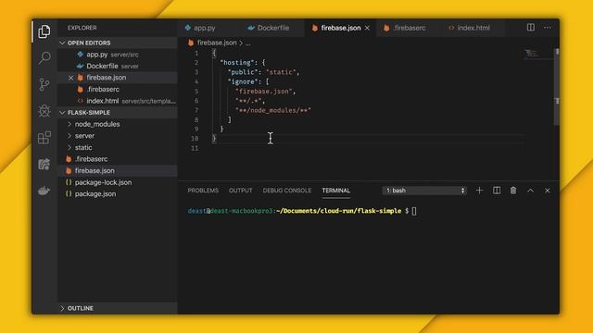Open .firebaserc in the FLASK-SIMPLE tree
This screenshot has width=593, height=333.
[x=118, y=159]
